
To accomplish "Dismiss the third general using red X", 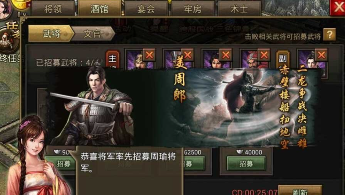I will tap(226, 55).
